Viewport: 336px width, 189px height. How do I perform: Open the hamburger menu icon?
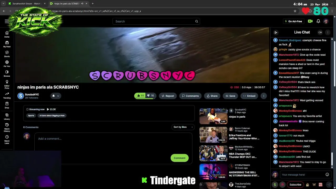click(7, 21)
